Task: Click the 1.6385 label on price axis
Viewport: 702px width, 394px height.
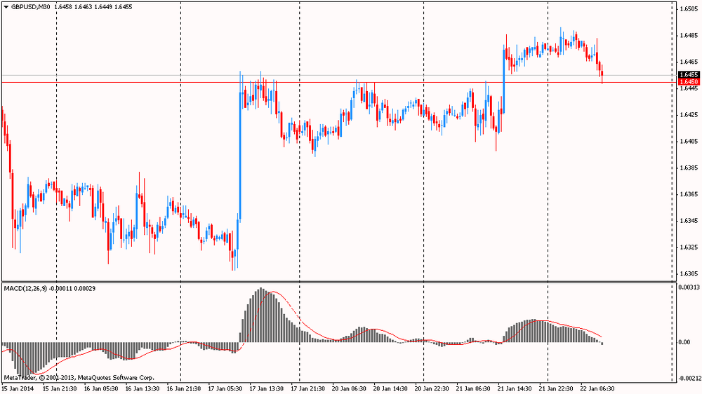Action: (x=688, y=168)
